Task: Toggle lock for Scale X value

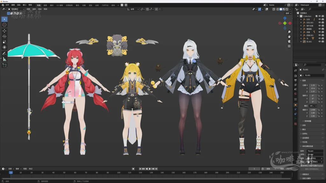Action: tap(319, 110)
